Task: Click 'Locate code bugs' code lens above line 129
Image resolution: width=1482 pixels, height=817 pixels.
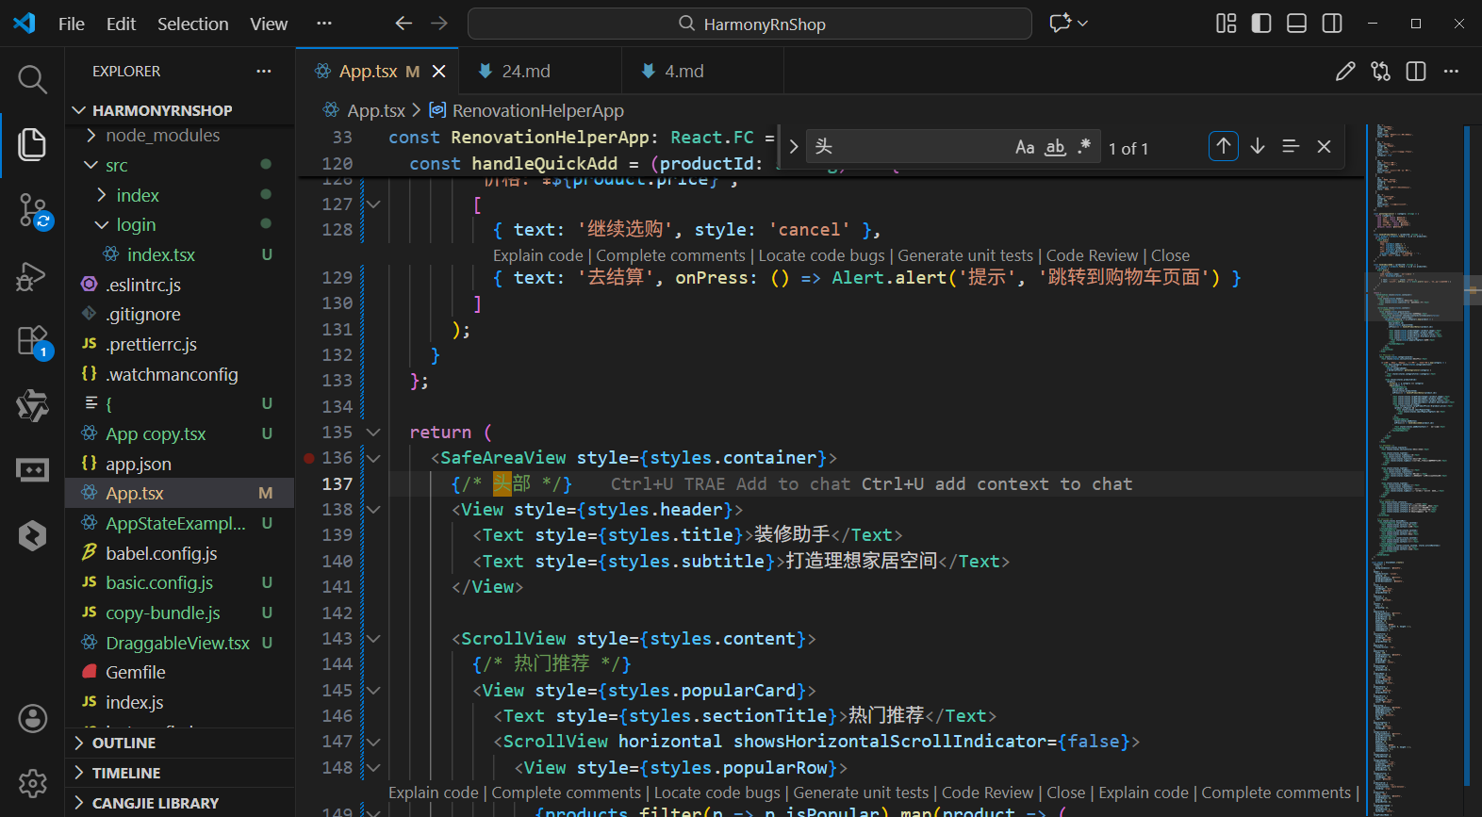Action: (x=821, y=255)
